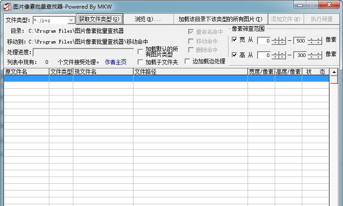Click the 处理进度 progress bar
This screenshot has height=206, width=343.
(83, 53)
